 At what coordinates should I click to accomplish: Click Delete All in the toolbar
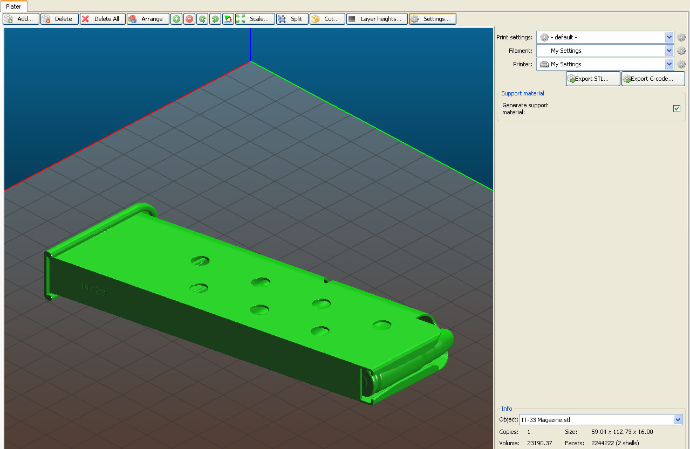click(x=103, y=19)
